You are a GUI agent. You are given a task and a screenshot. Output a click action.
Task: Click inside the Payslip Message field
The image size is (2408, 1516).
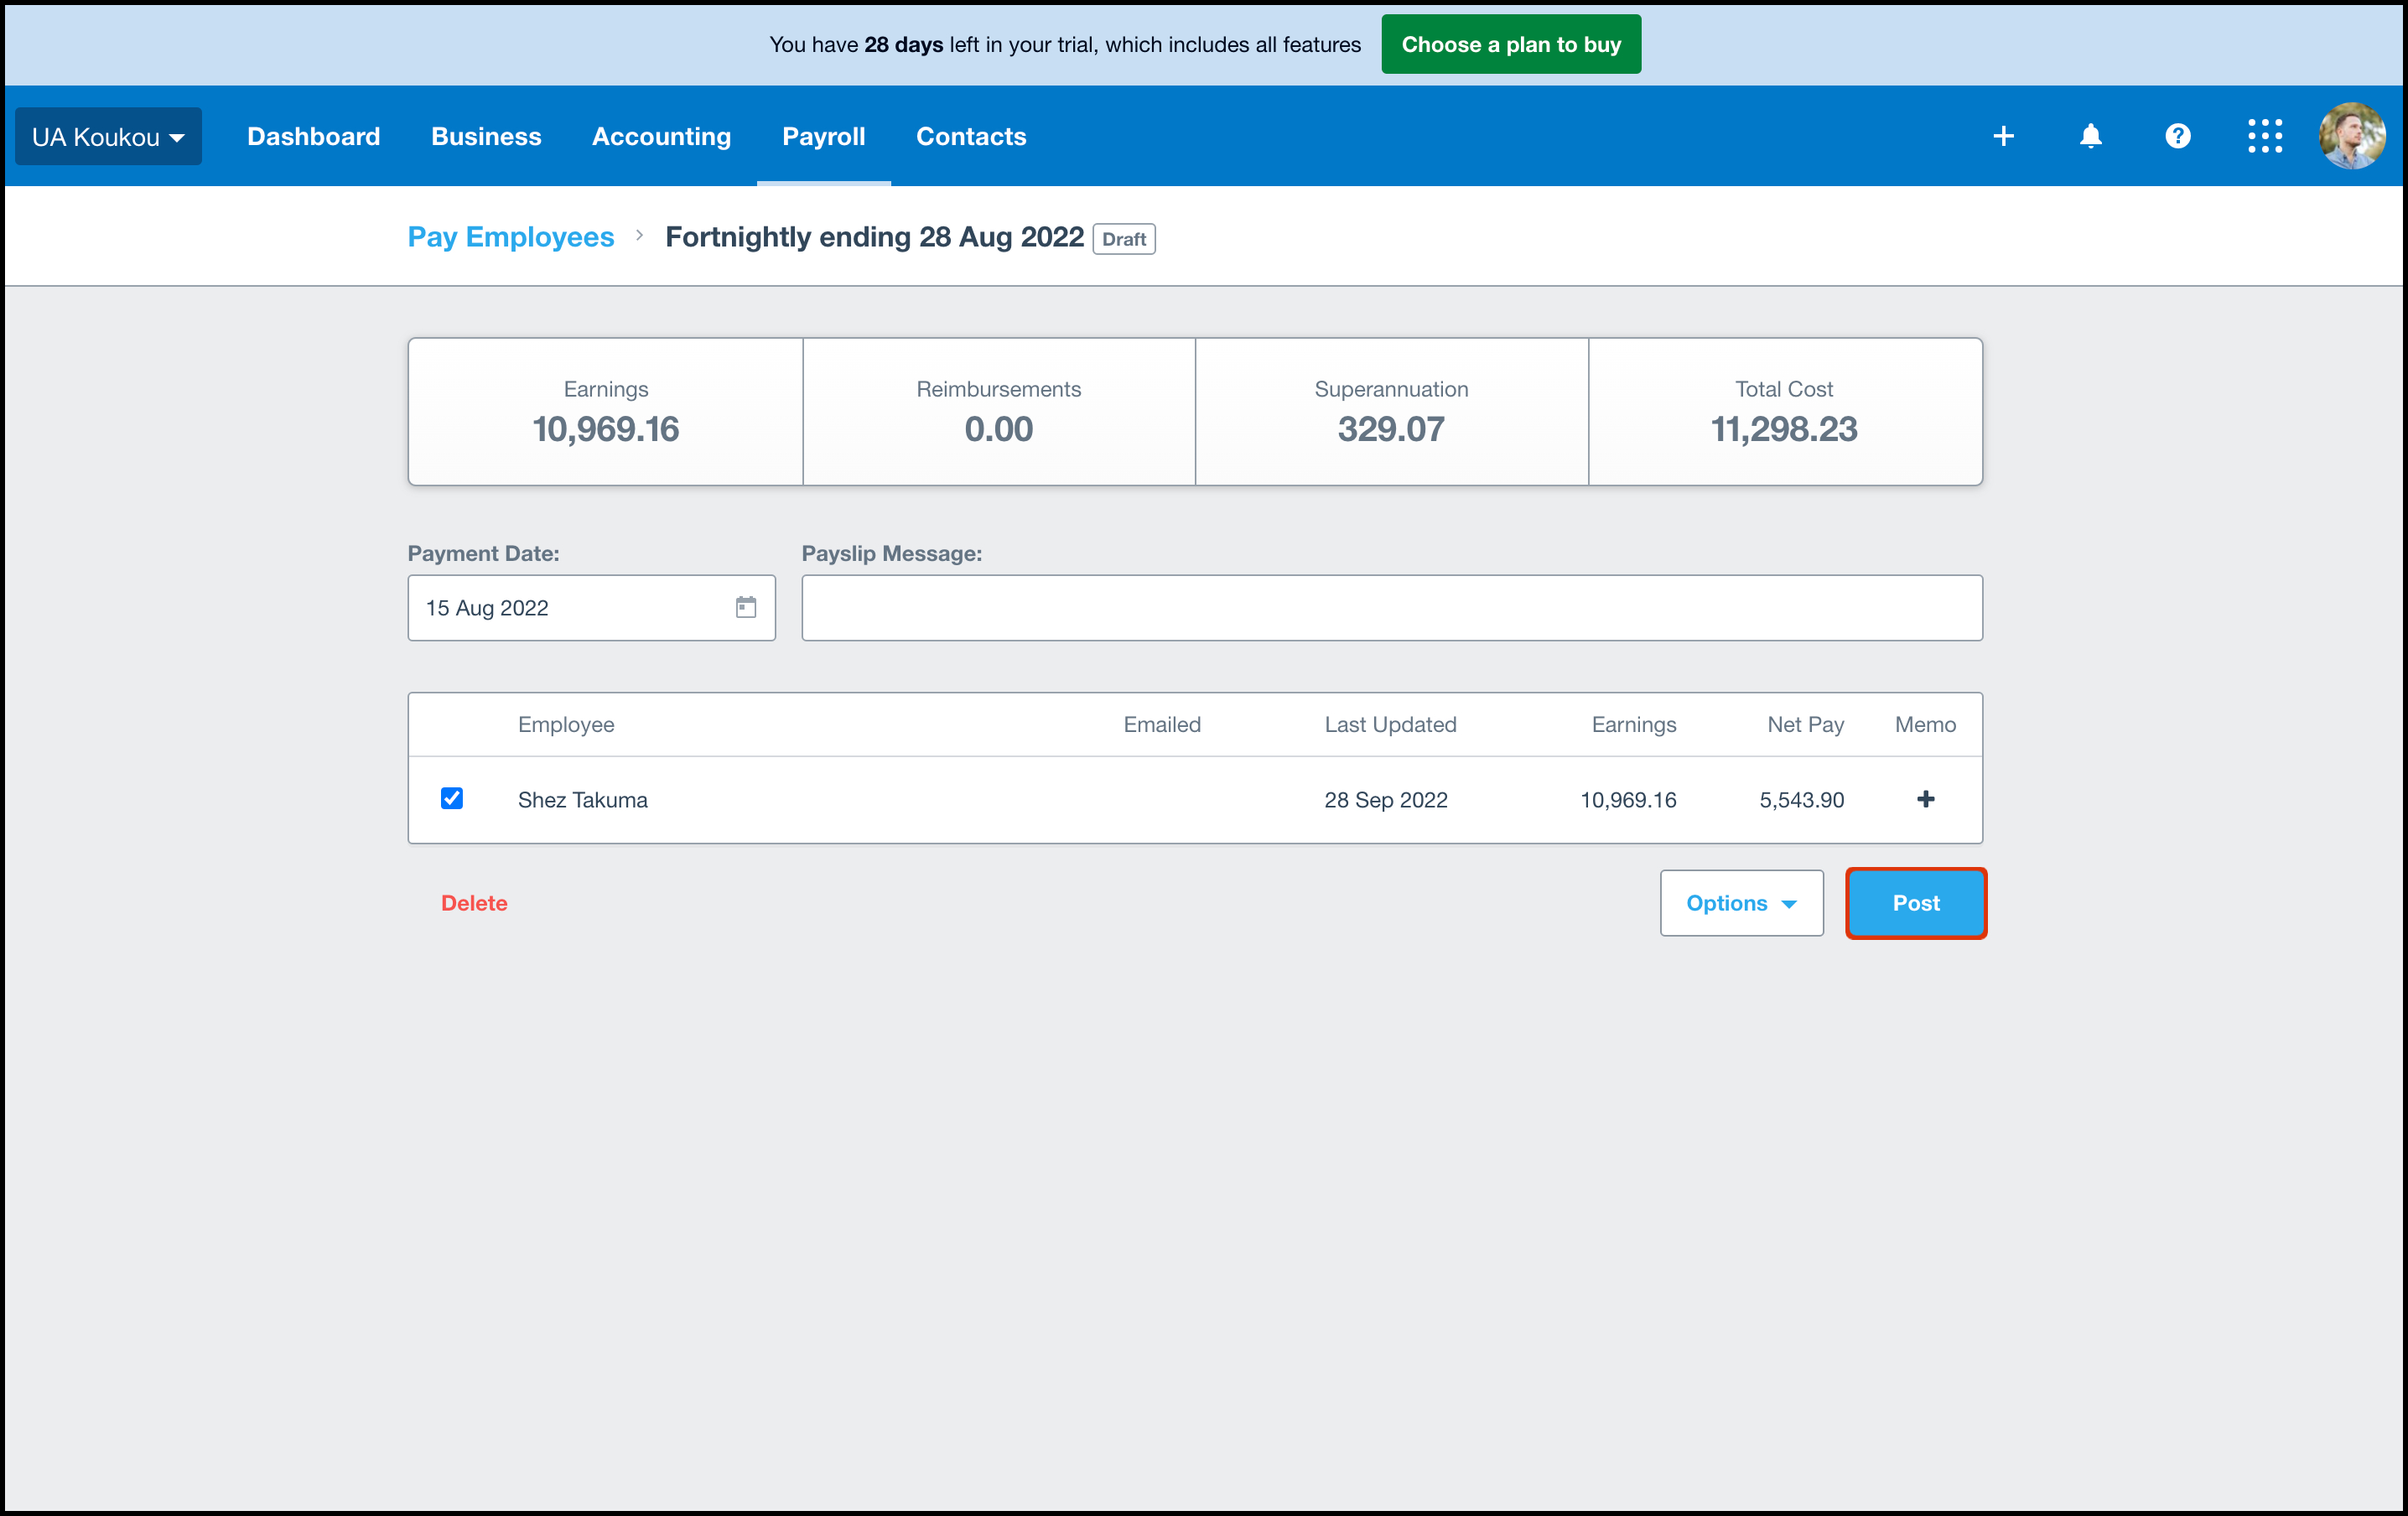click(1390, 607)
